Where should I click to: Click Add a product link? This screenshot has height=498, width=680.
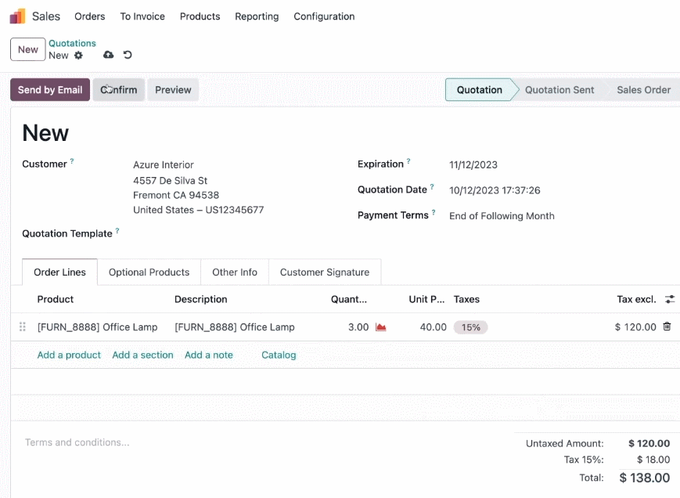[69, 355]
